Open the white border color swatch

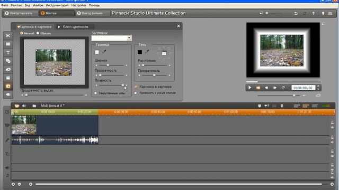tap(97, 52)
